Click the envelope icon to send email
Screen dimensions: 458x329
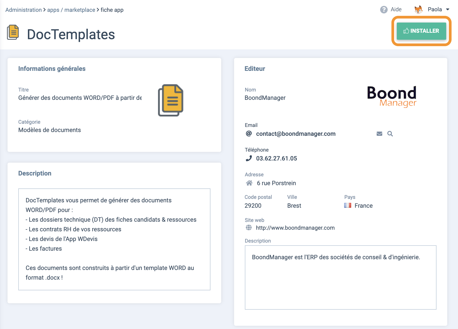click(379, 134)
